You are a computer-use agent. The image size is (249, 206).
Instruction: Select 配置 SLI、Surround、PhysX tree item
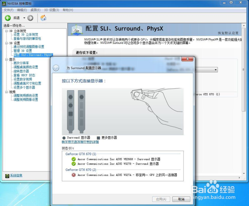click(x=33, y=55)
